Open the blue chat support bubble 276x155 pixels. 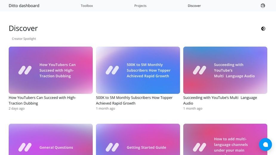tap(265, 145)
